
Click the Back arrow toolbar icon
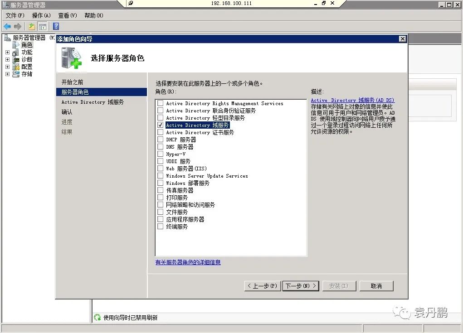(7, 27)
